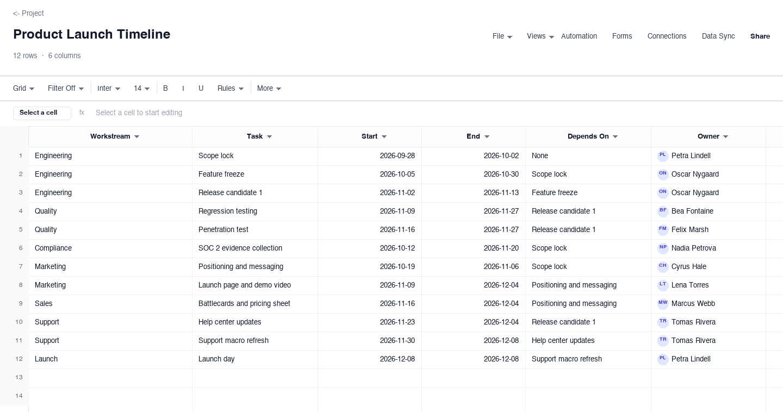
Task: Open the Inter font dropdown
Action: (109, 88)
